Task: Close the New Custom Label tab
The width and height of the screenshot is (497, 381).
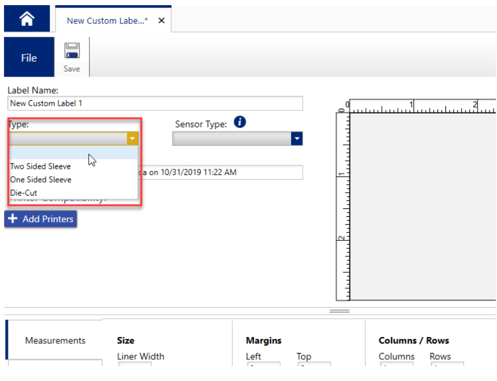Action: pyautogui.click(x=161, y=21)
